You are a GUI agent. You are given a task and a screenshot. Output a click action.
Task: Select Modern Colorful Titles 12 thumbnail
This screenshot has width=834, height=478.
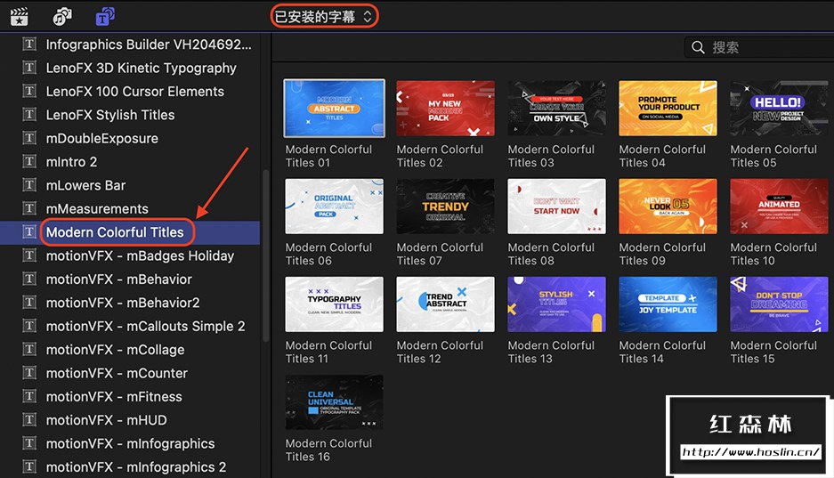(x=445, y=304)
